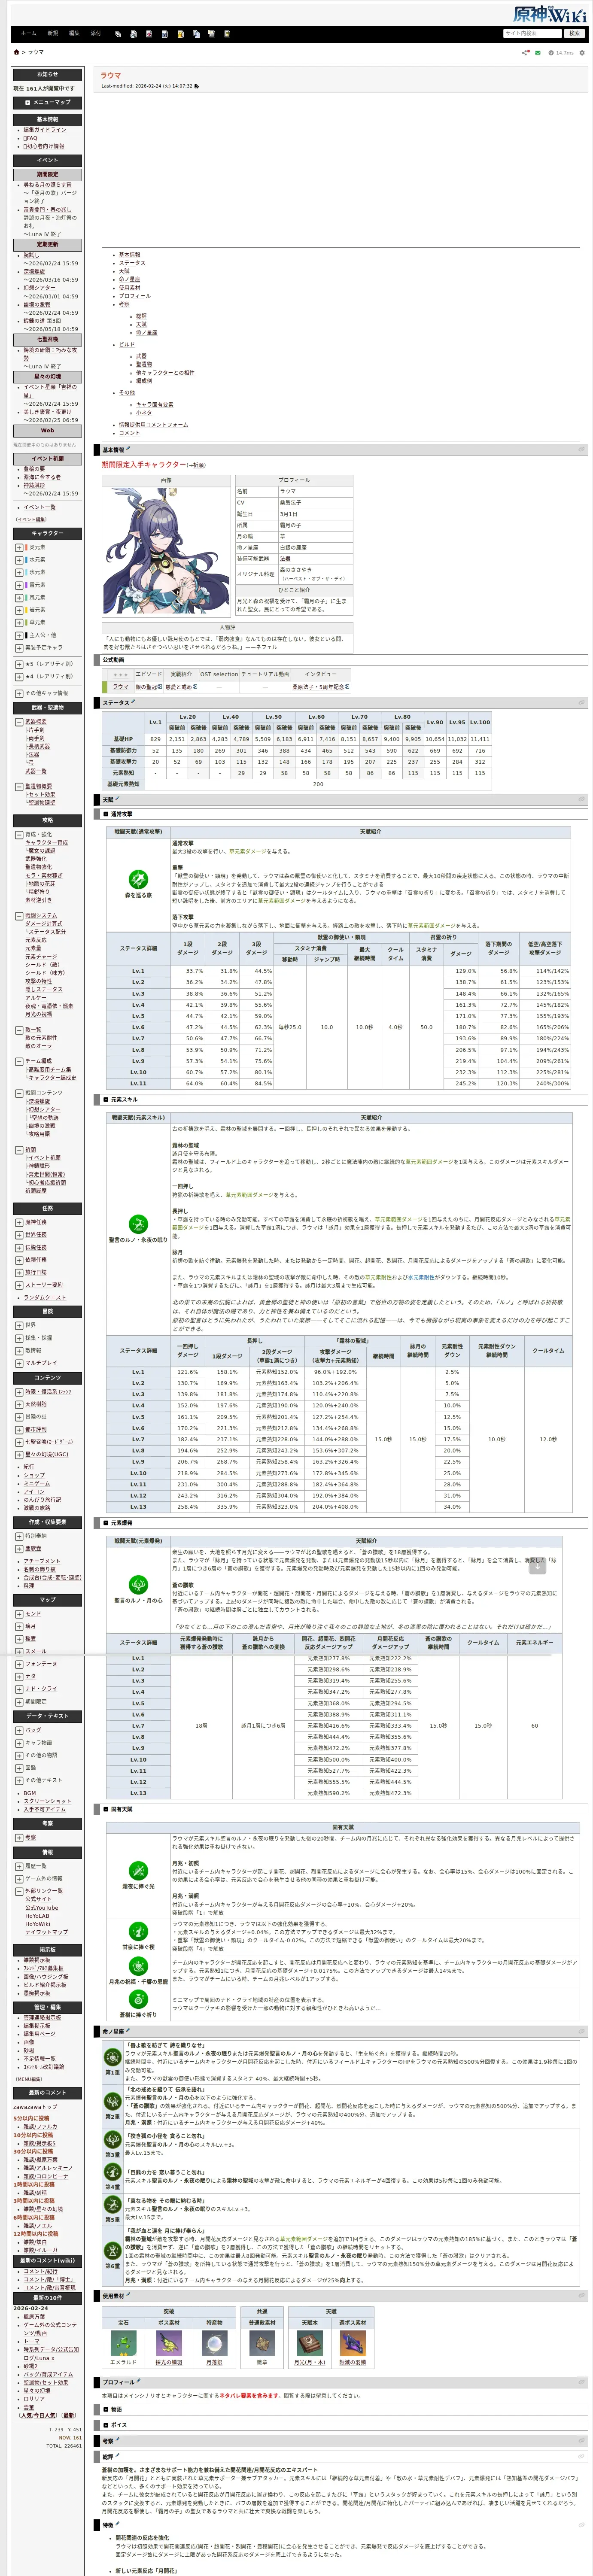Collapse the 固有天賦 section
This screenshot has height=2576, width=593.
107,1809
